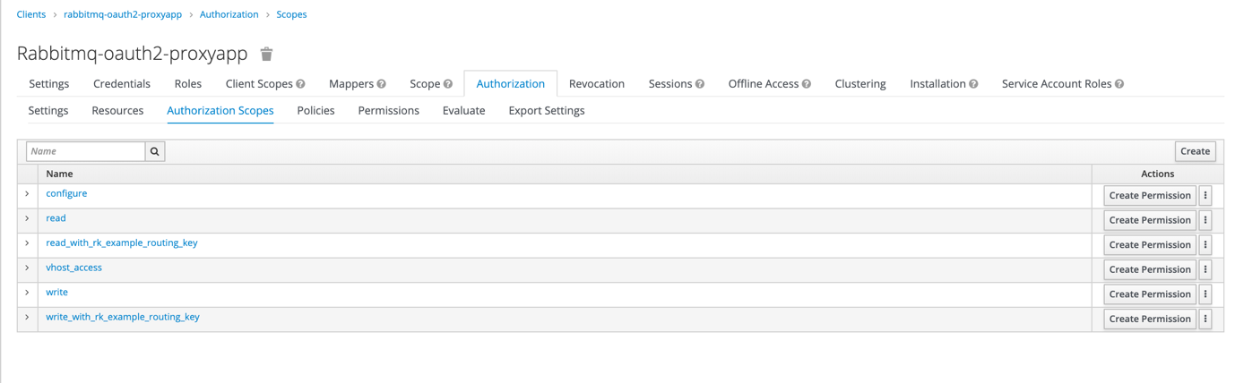Open the Offline Access tab
Viewport: 1235px width, 383px height.
tap(764, 83)
